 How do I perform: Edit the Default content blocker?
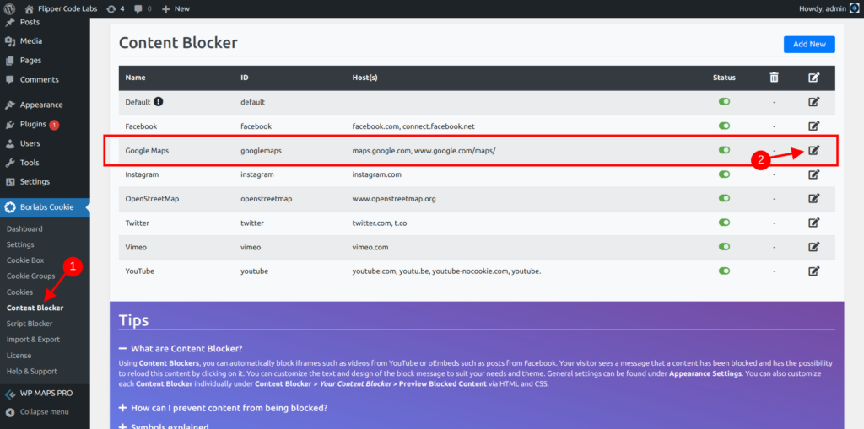[x=814, y=102]
